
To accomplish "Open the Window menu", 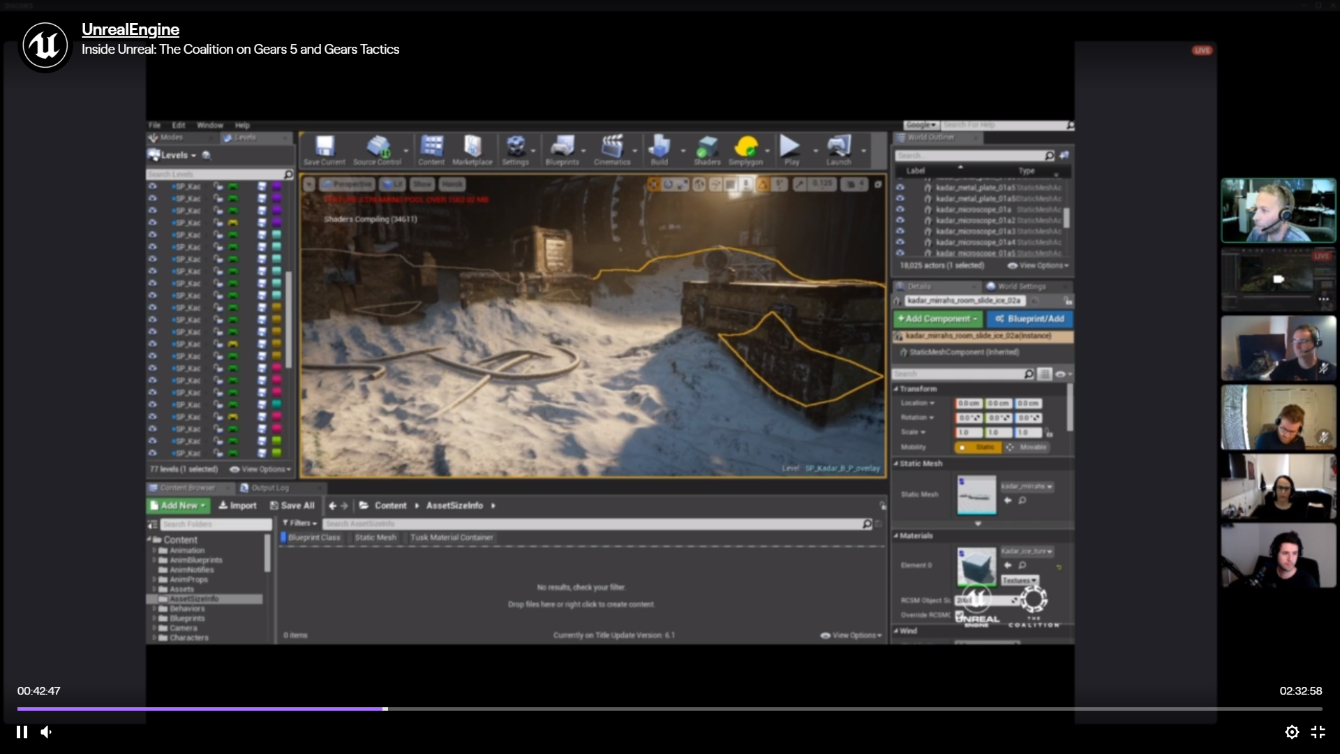I will point(209,126).
